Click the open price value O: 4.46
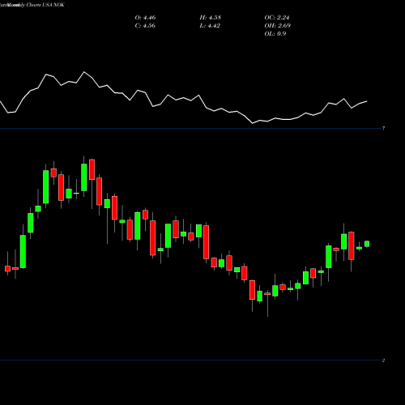The image size is (405, 405). (145, 18)
